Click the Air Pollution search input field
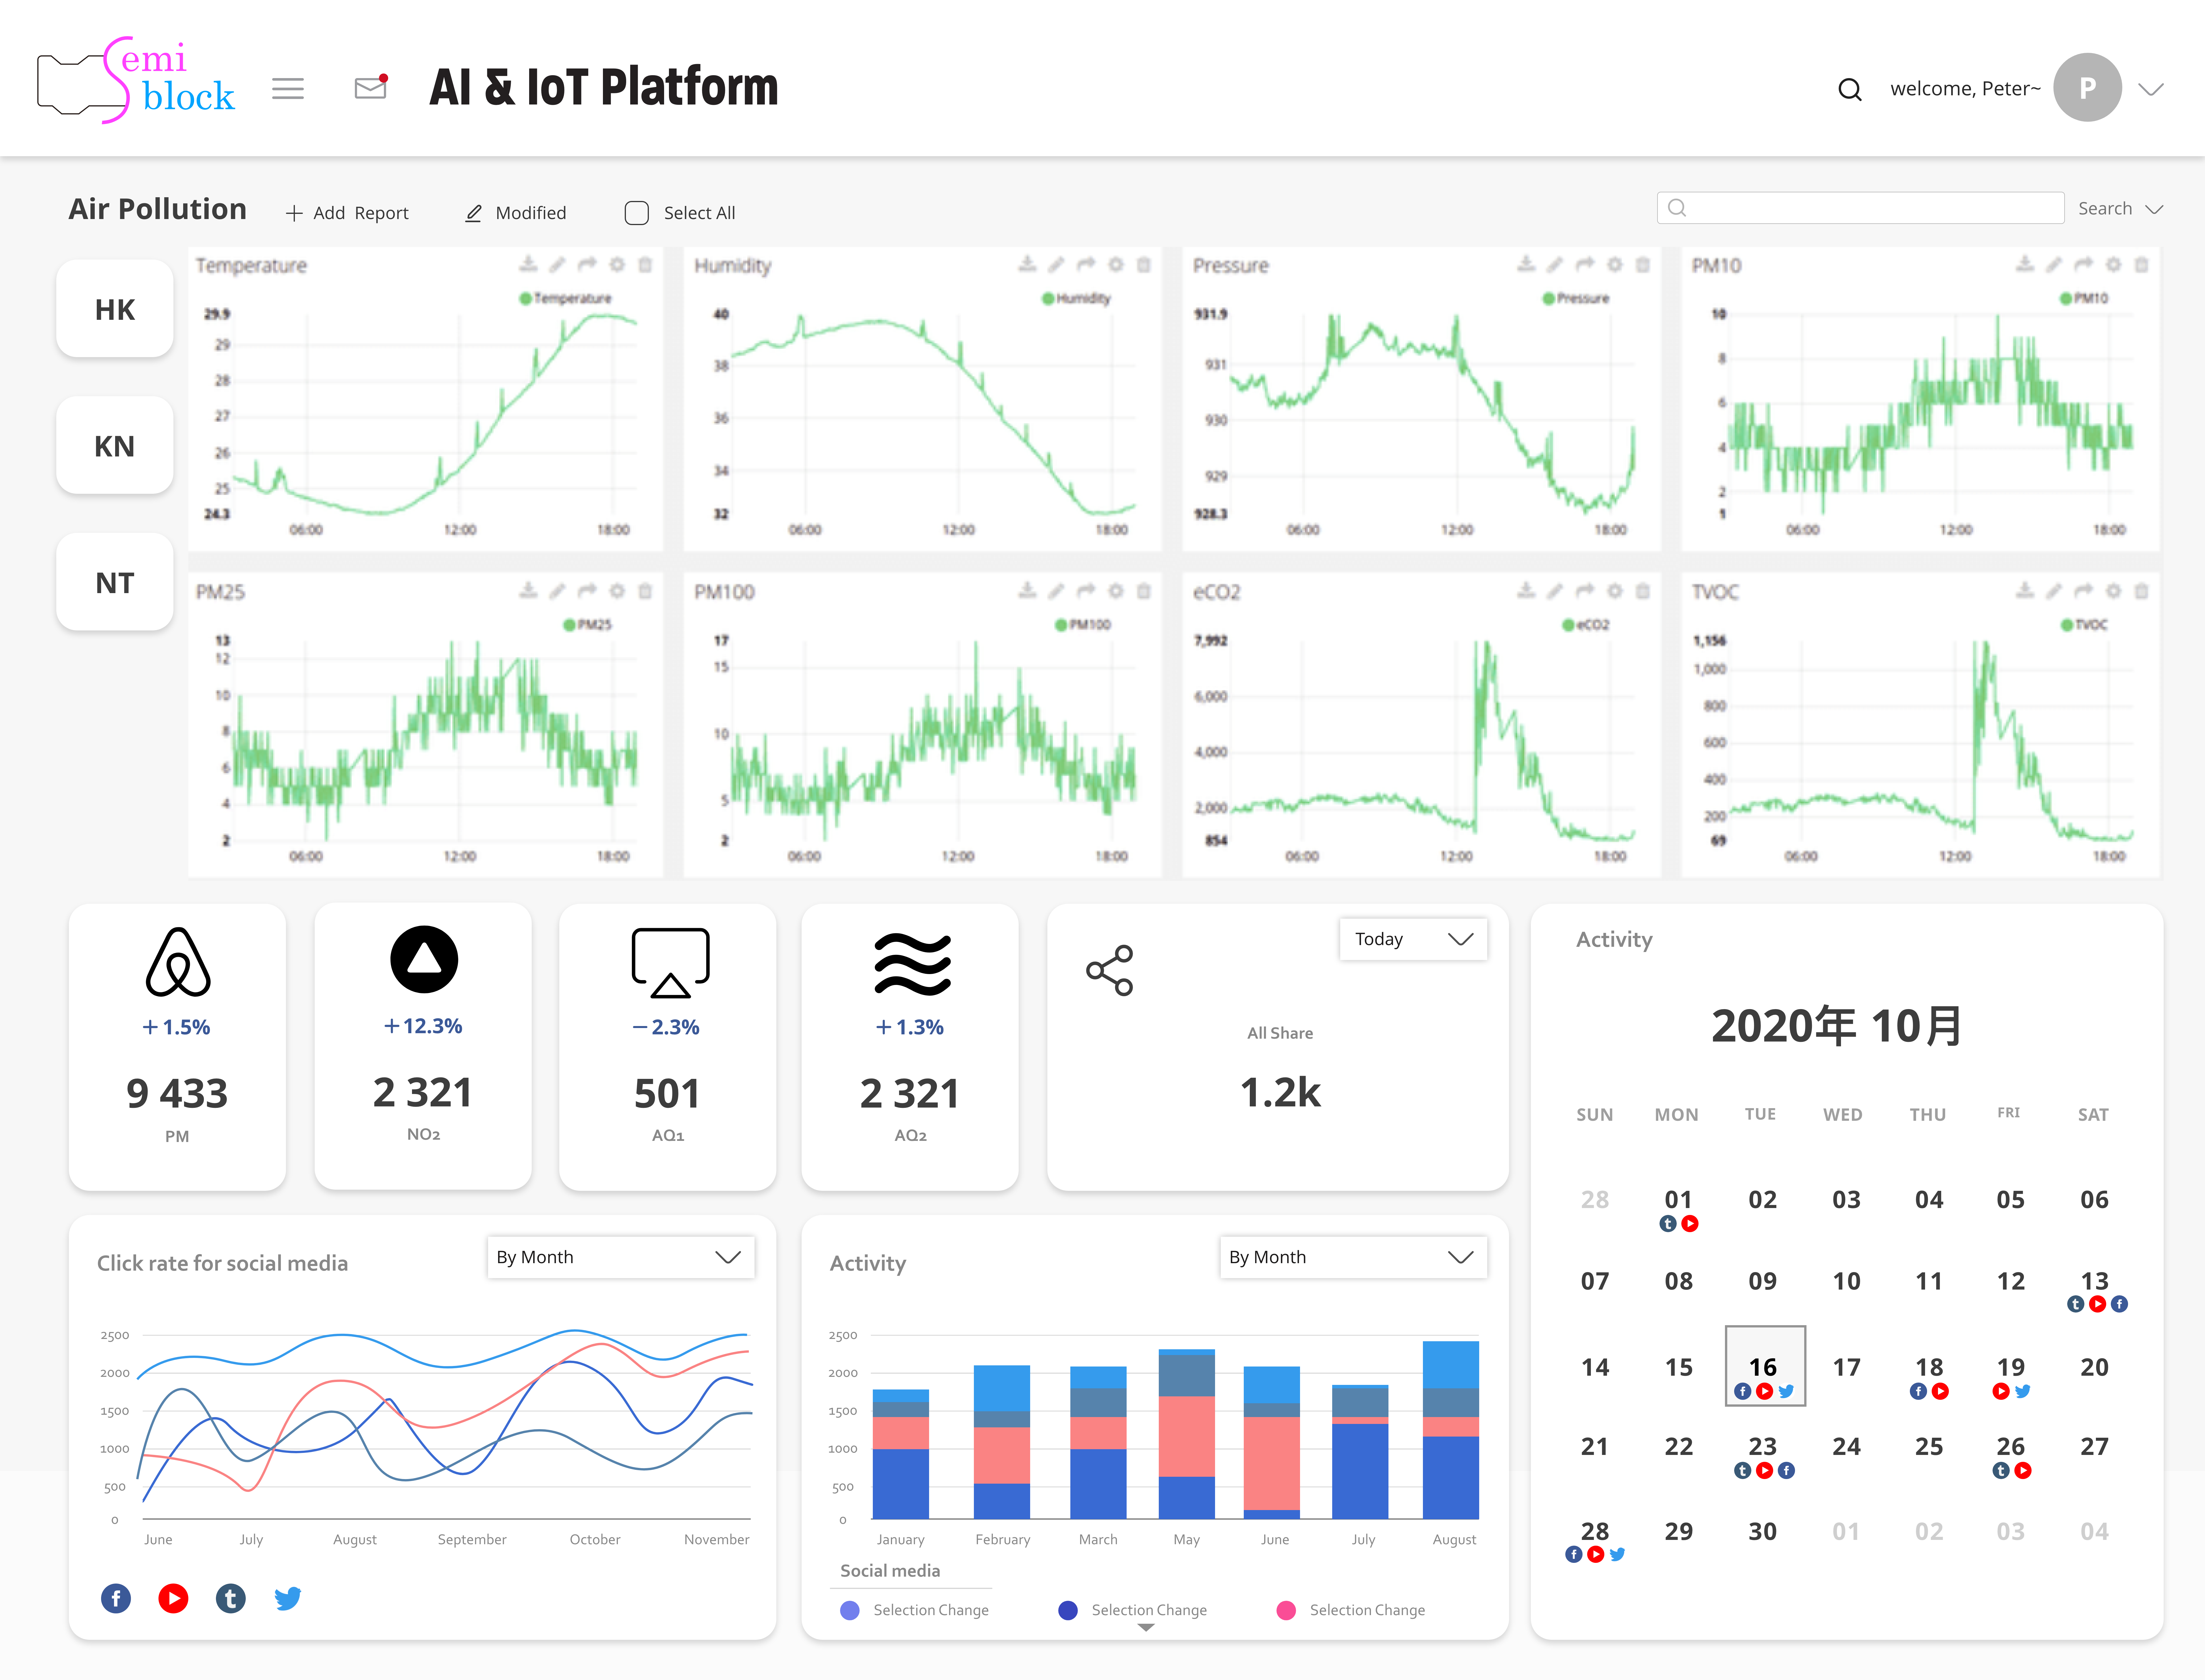Image resolution: width=2205 pixels, height=1680 pixels. click(1861, 208)
